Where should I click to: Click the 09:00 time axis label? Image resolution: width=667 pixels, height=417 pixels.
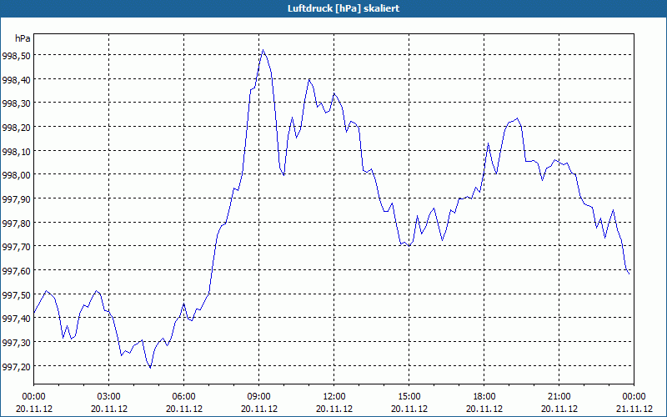pos(259,397)
